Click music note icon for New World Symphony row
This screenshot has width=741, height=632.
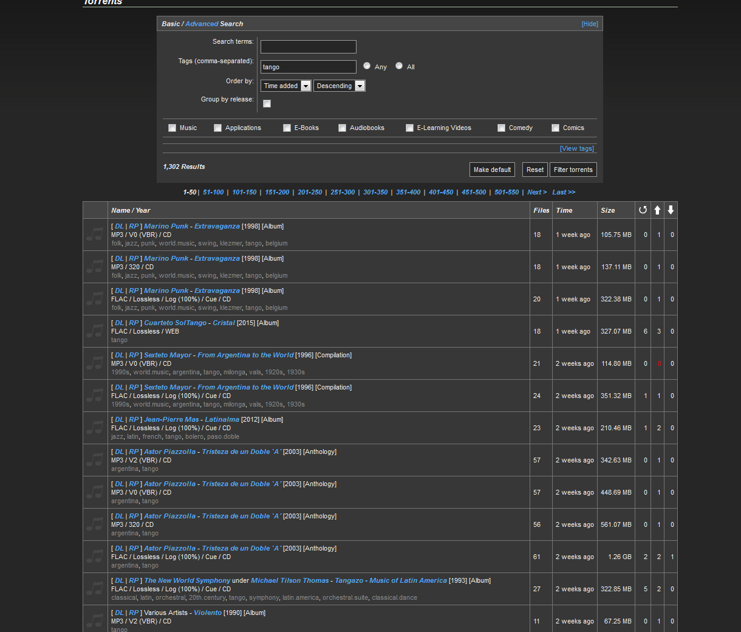tap(95, 589)
